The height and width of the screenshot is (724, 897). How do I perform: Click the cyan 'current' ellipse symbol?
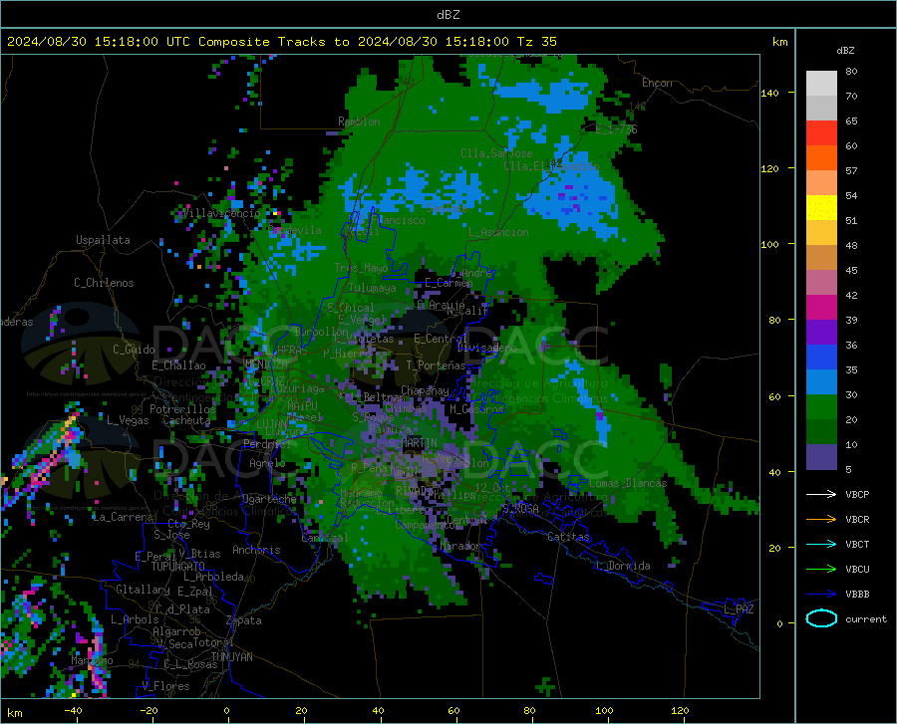pyautogui.click(x=821, y=618)
